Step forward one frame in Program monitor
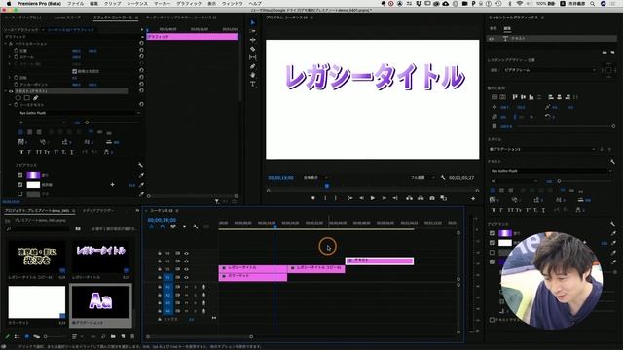The image size is (623, 350). [x=384, y=198]
